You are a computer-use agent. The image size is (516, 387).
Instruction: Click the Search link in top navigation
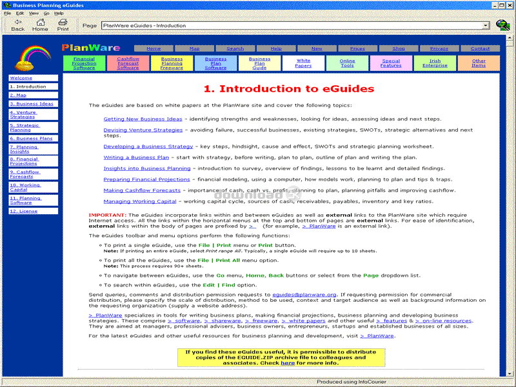pos(235,48)
